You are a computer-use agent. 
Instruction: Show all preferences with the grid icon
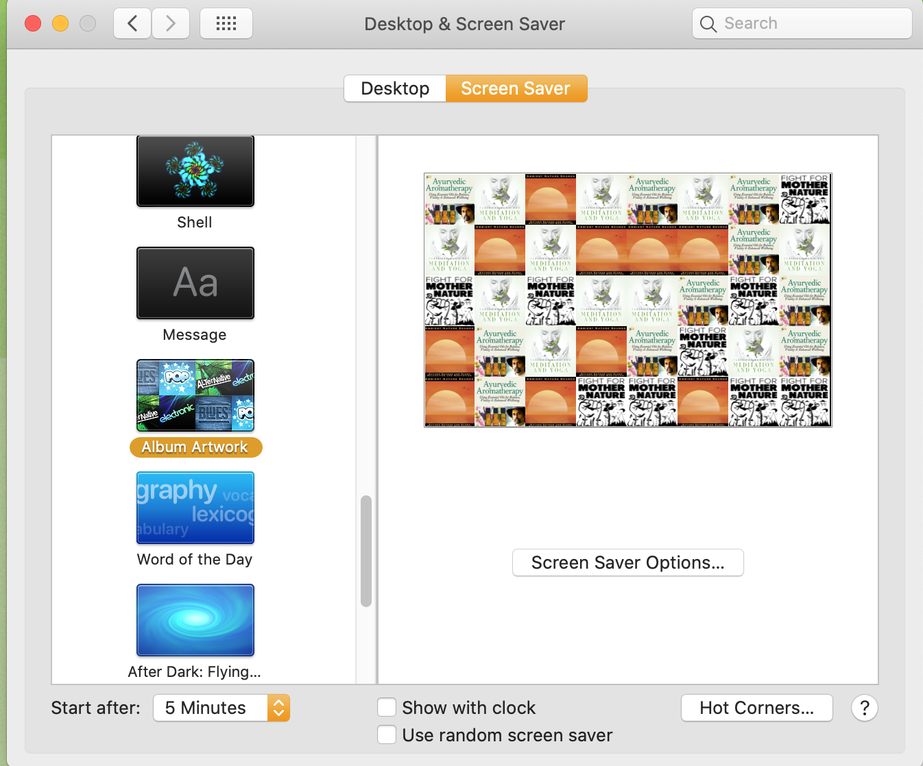pos(226,24)
